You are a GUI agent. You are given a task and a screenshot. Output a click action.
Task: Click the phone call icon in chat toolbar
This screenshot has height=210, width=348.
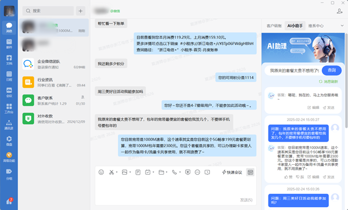(x=175, y=172)
